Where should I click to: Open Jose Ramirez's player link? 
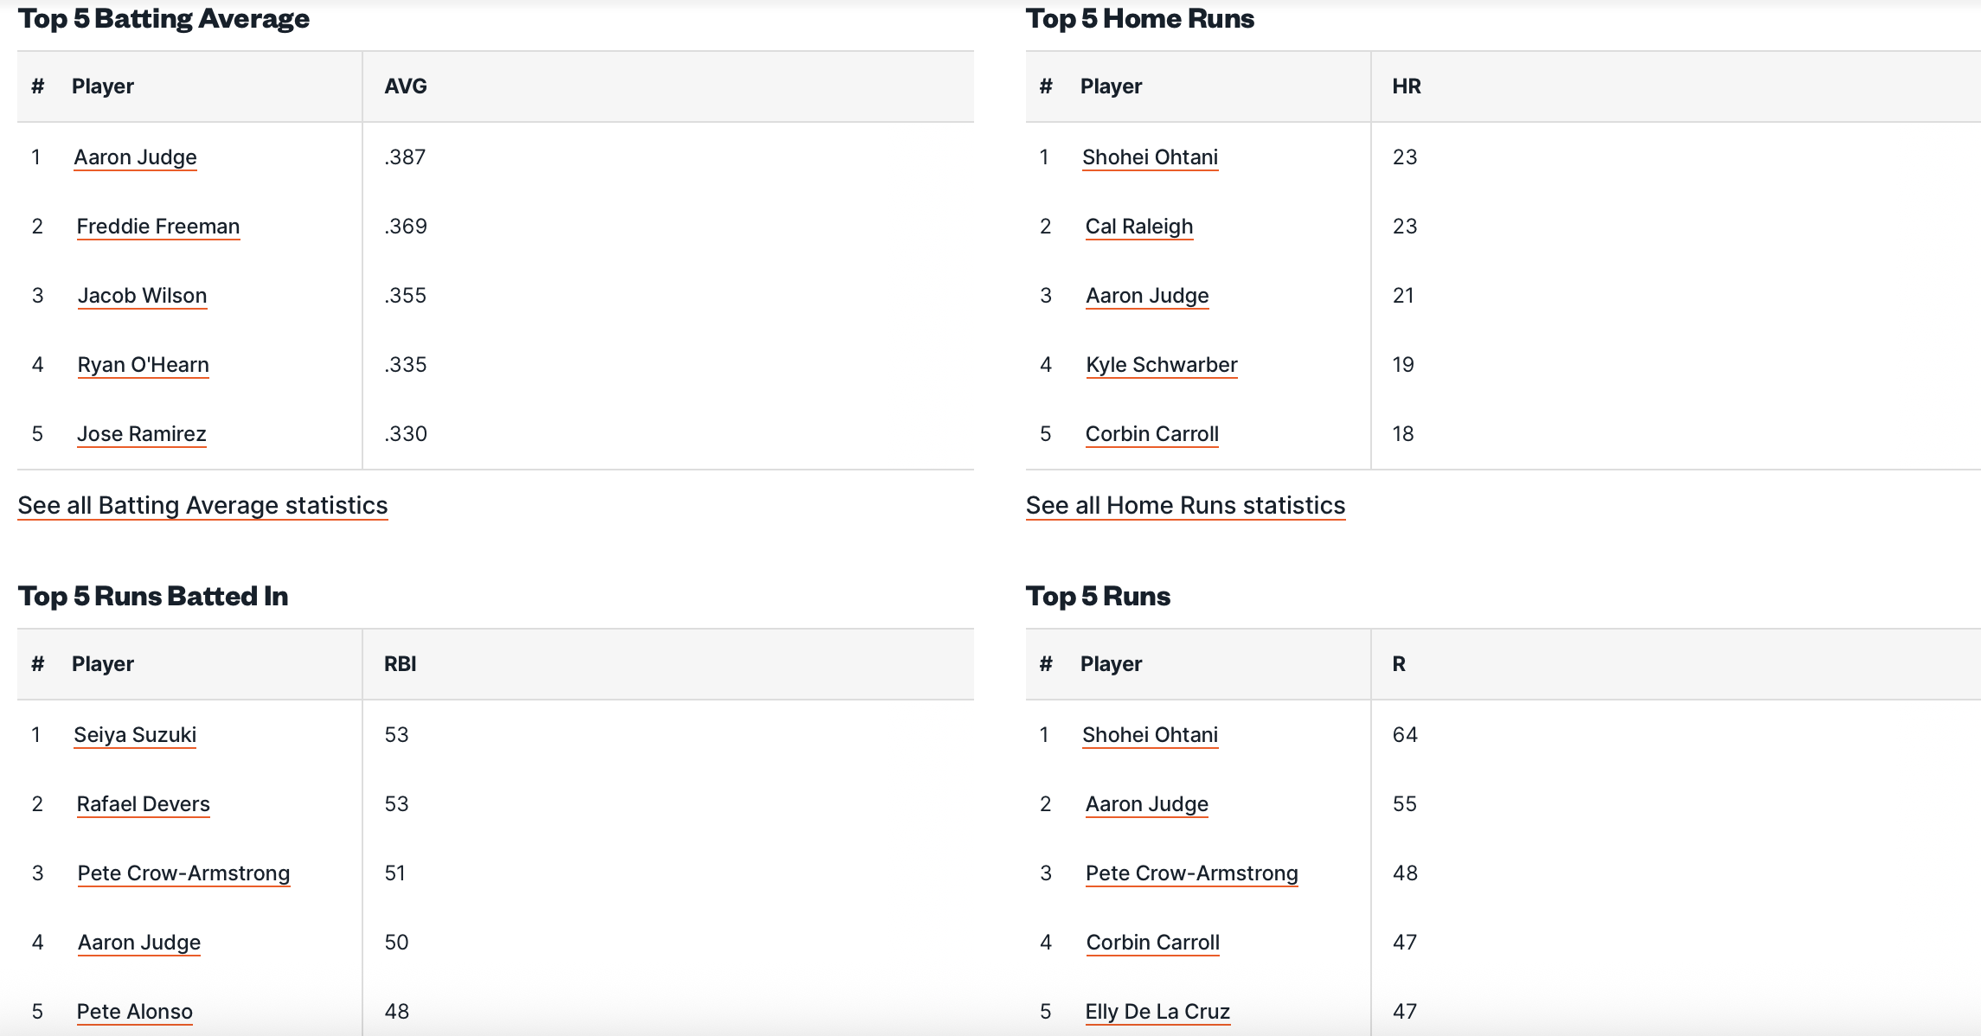click(141, 434)
